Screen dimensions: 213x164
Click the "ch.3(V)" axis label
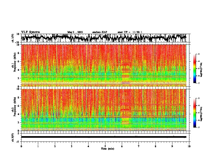pyautogui.click(x=13, y=137)
